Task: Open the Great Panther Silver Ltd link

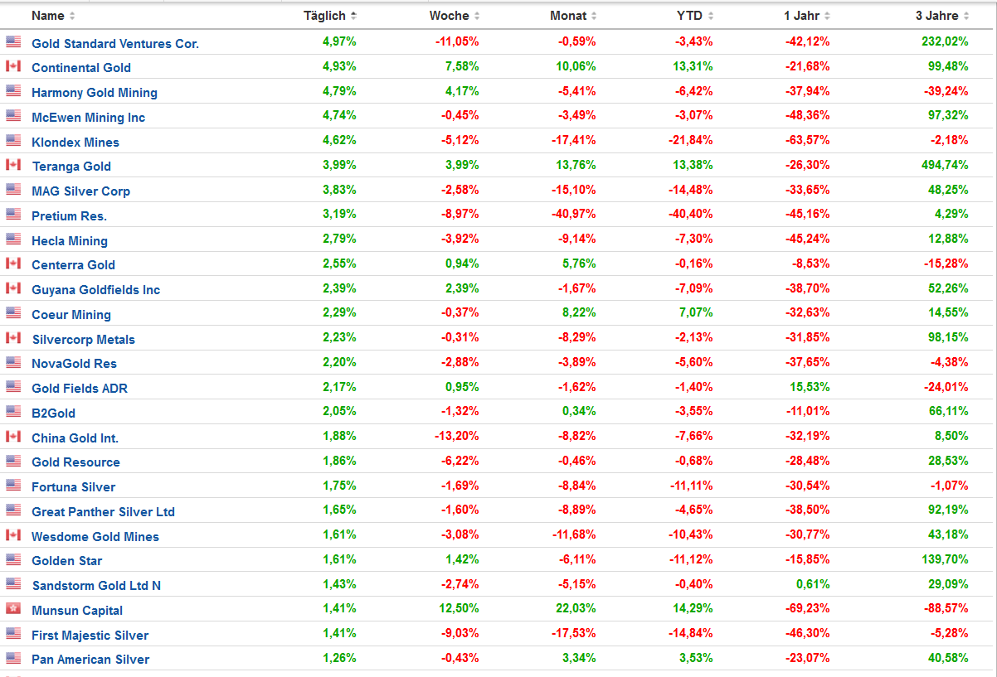Action: pos(103,511)
